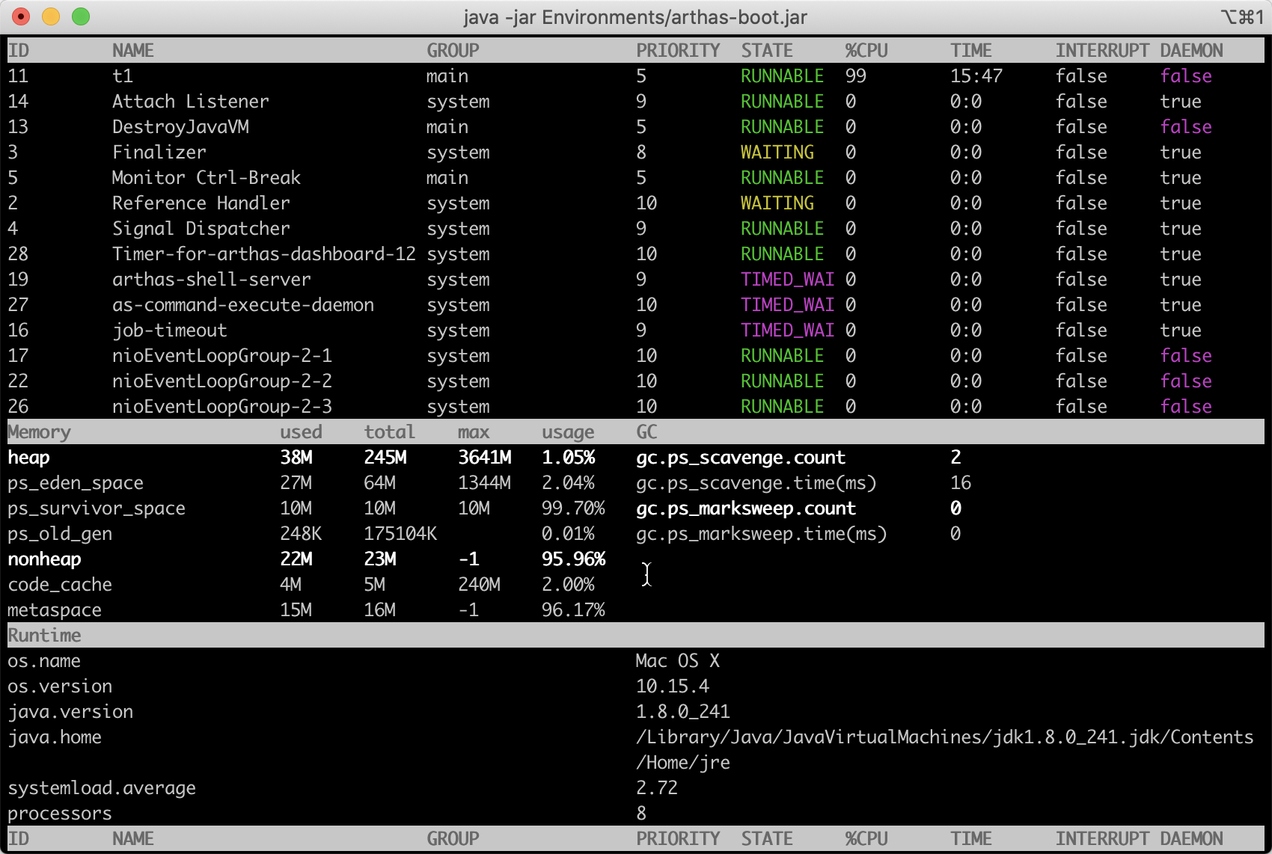The image size is (1272, 854).
Task: Click the 'ps_eden_space' row label
Action: tap(76, 483)
